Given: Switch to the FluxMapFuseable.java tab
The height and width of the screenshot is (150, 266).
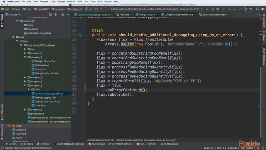Looking at the screenshot, I should click(x=214, y=15).
